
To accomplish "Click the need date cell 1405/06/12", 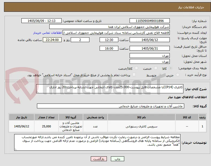I will tap(21, 126).
